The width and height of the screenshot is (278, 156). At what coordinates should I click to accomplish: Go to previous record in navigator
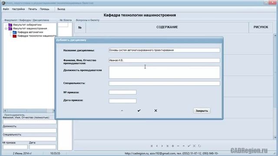157,146
